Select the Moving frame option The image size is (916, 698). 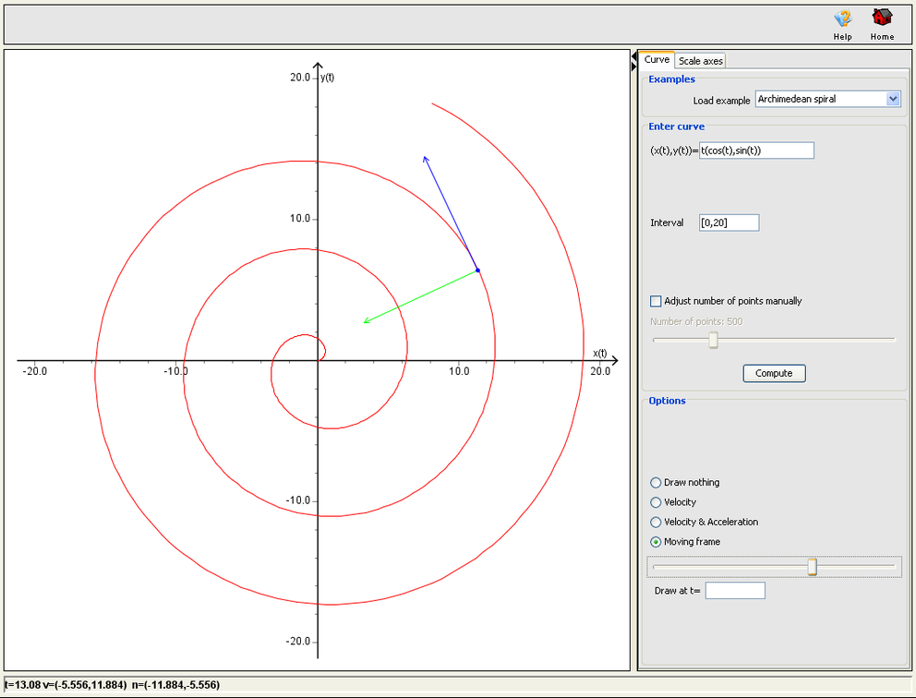click(656, 542)
